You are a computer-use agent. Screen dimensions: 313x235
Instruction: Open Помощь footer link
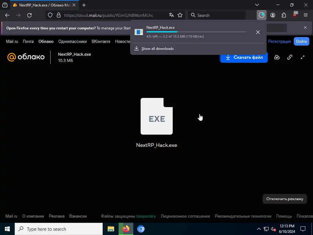[284, 216]
